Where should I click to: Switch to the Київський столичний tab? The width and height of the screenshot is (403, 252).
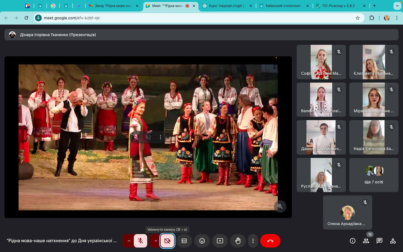[x=283, y=6]
